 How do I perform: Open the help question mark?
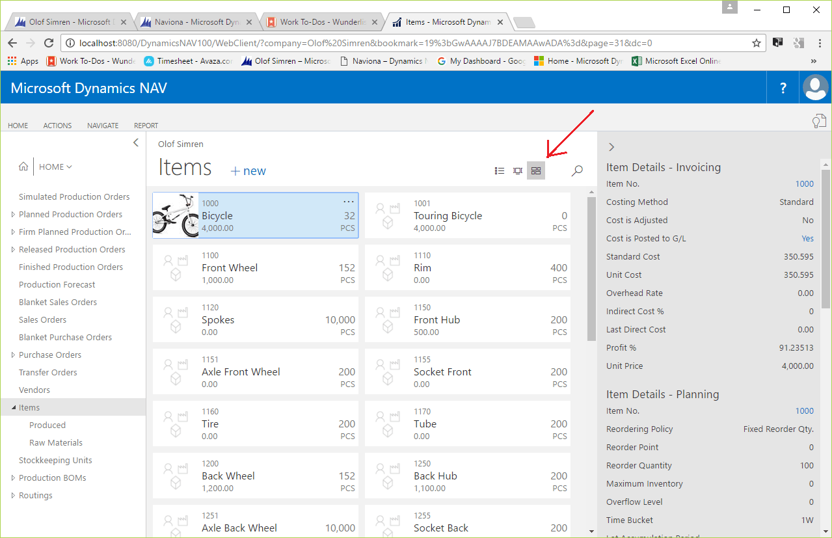pos(783,88)
